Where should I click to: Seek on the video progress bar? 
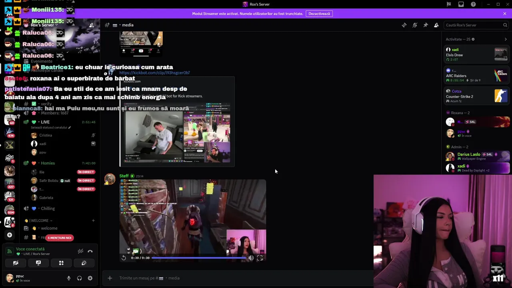coord(199,258)
